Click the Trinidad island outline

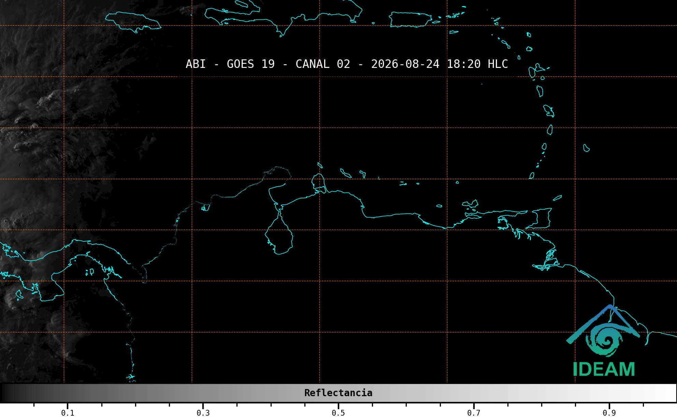[539, 218]
